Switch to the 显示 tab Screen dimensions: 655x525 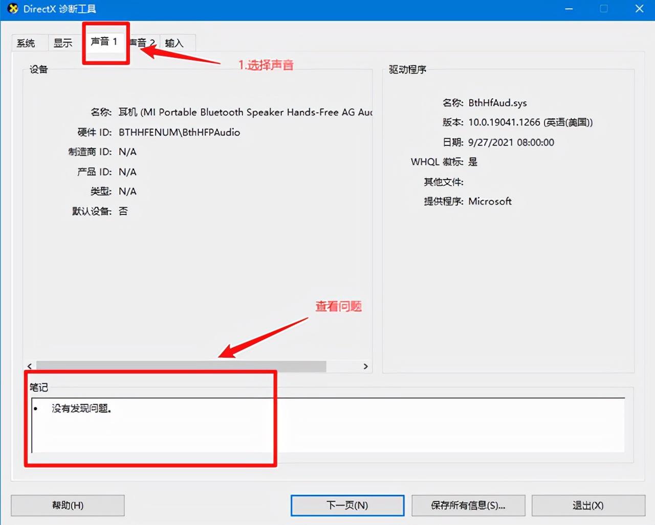coord(63,43)
